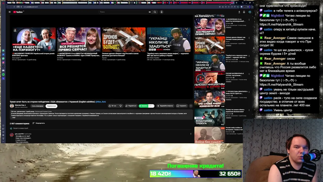Select the youtube.com/watch address bar

pyautogui.click(x=31, y=7)
